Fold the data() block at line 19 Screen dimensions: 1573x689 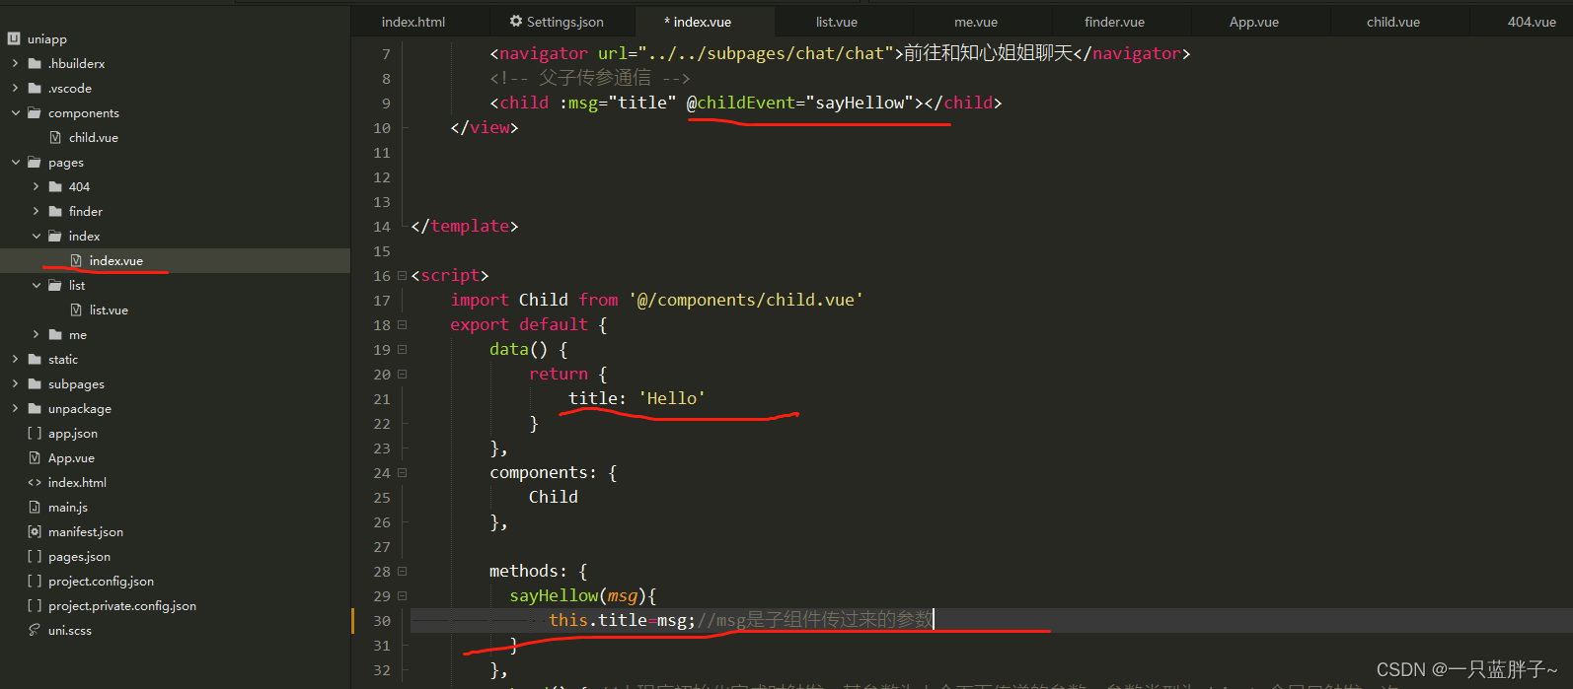402,350
